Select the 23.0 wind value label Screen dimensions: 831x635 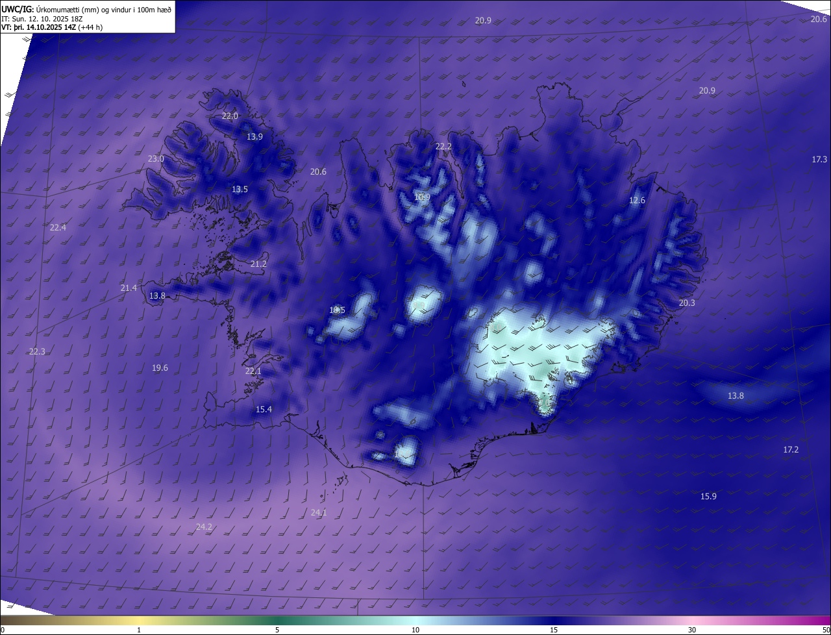[x=156, y=159]
